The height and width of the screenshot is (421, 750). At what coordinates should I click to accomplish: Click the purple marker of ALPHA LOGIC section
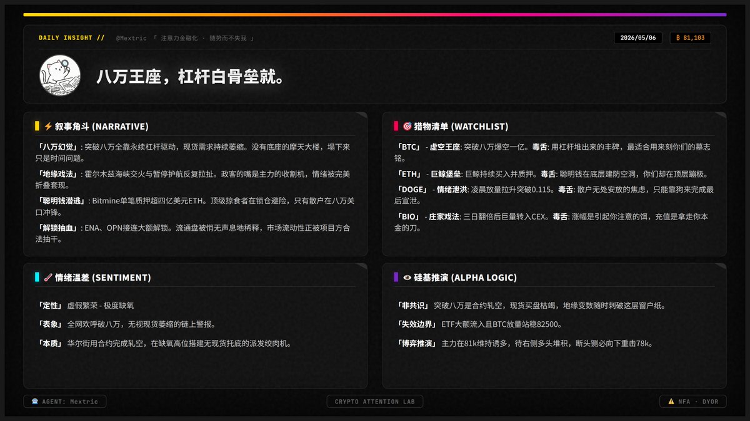396,278
